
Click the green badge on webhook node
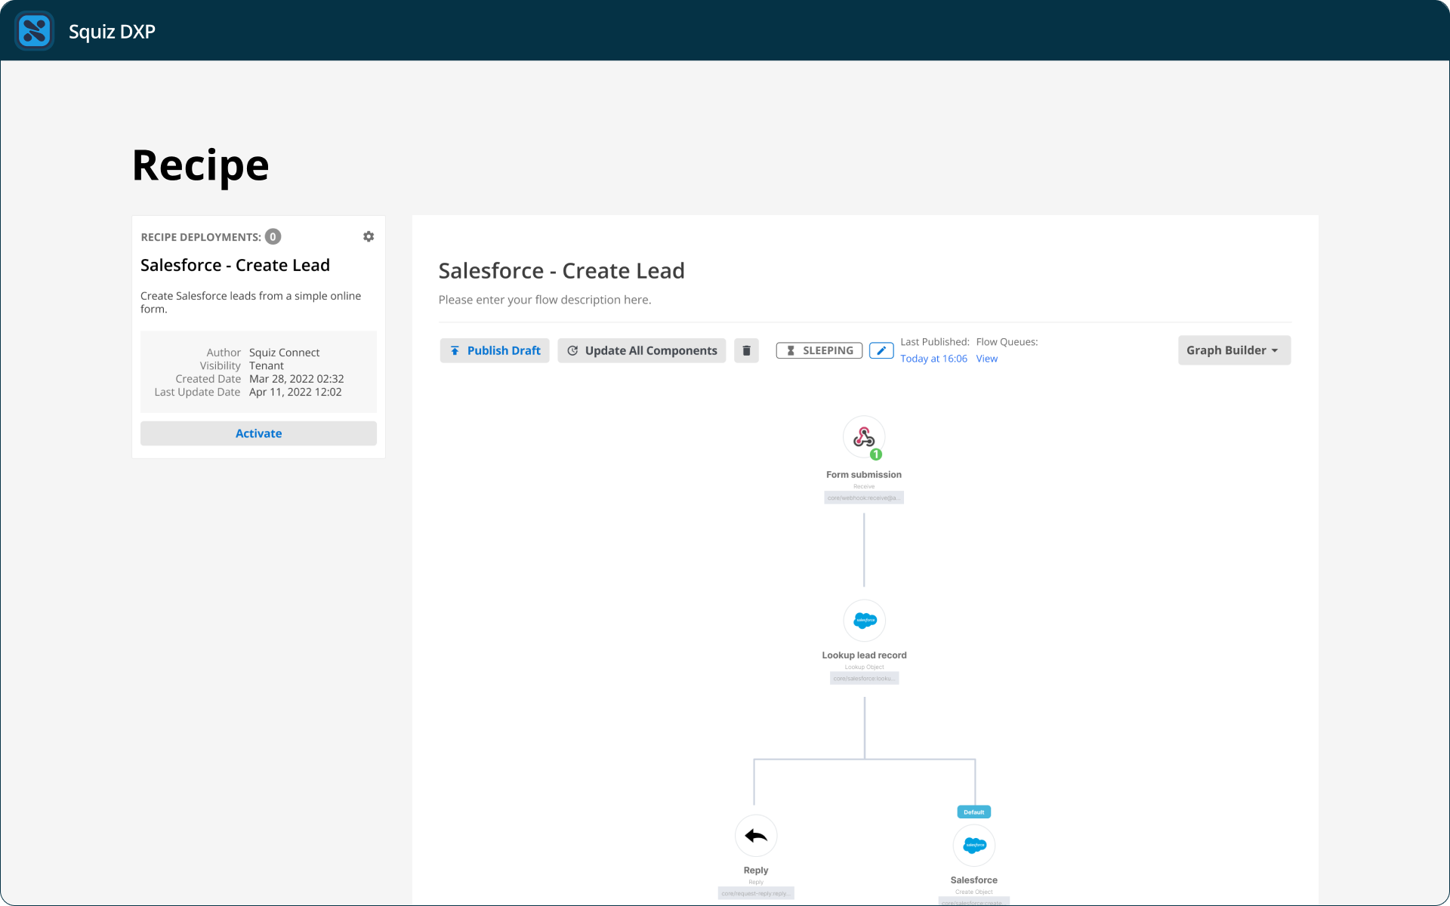[x=876, y=455]
